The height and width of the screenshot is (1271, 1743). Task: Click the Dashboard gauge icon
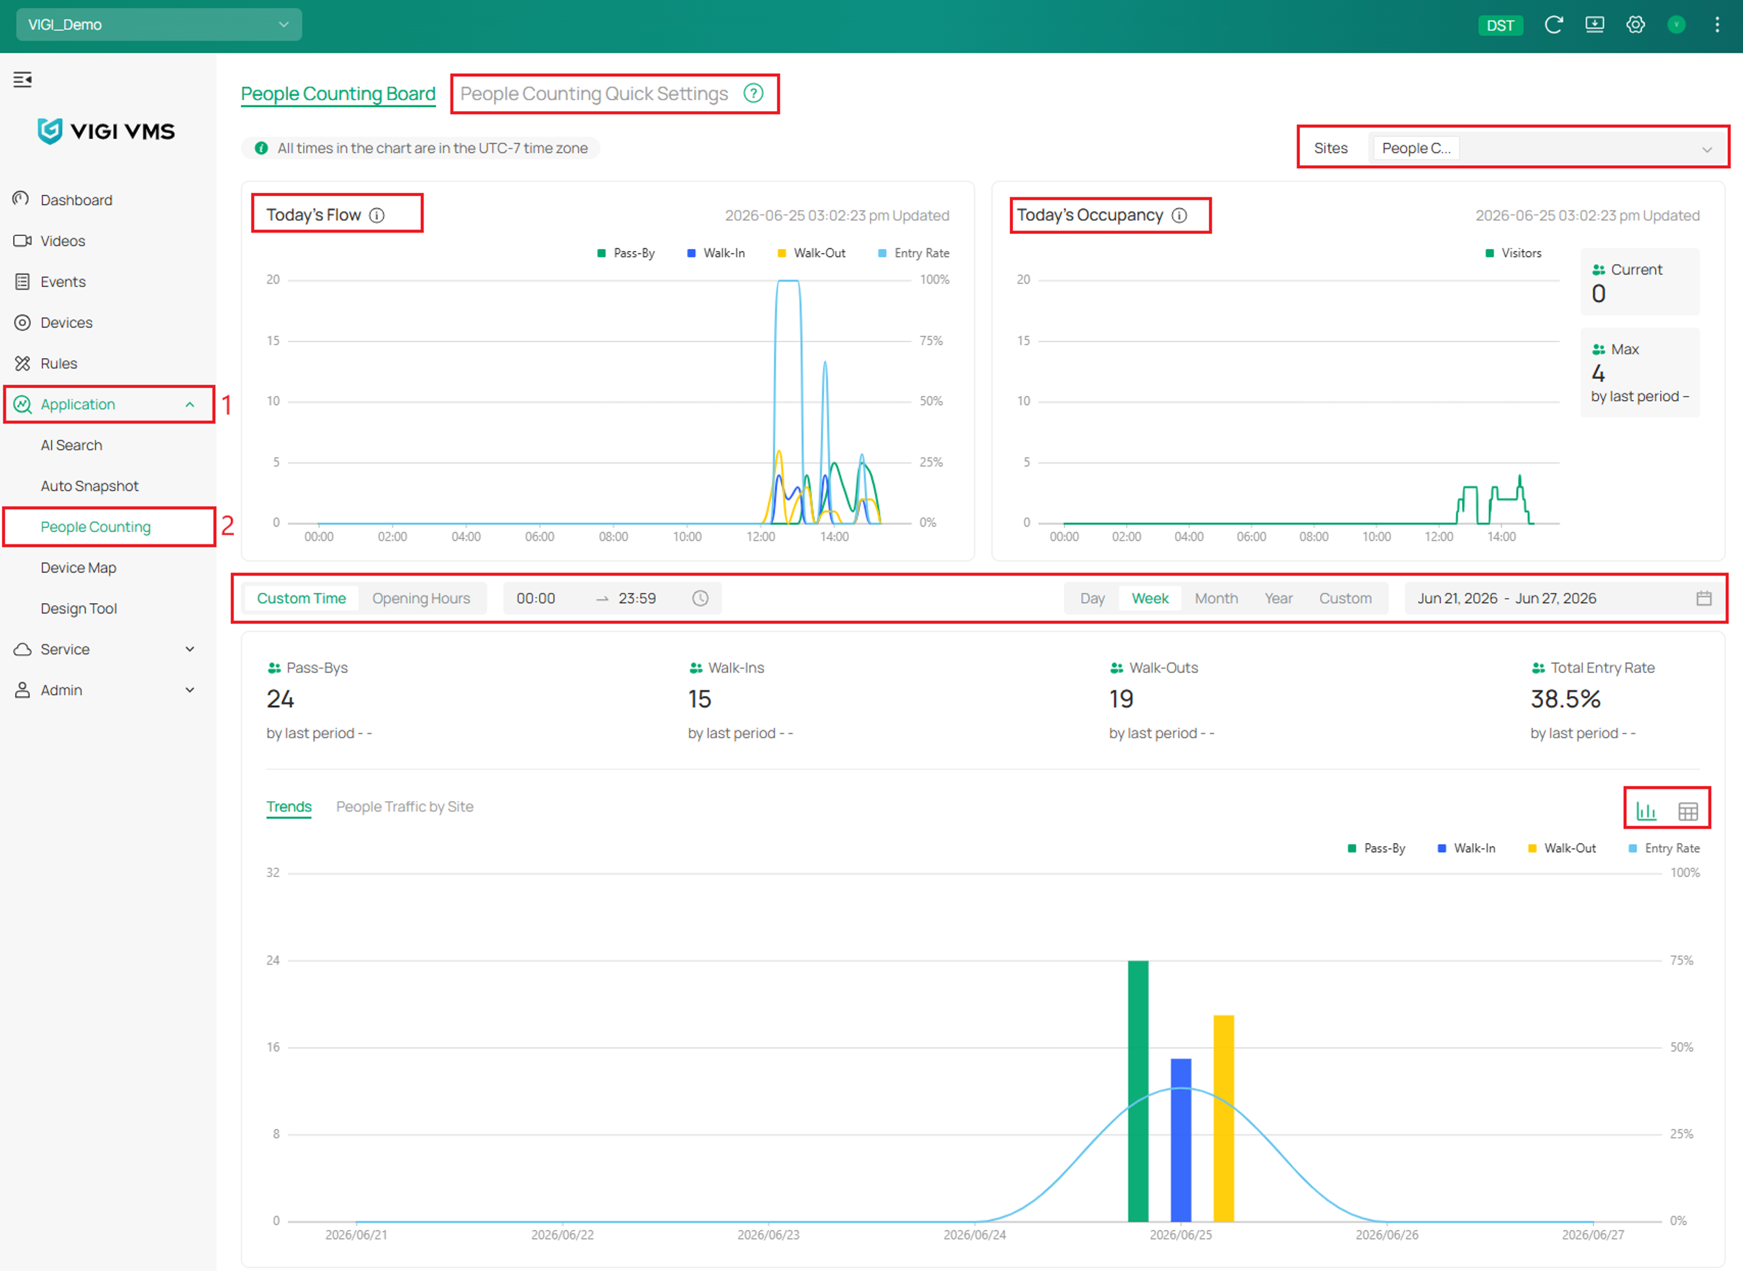[22, 199]
